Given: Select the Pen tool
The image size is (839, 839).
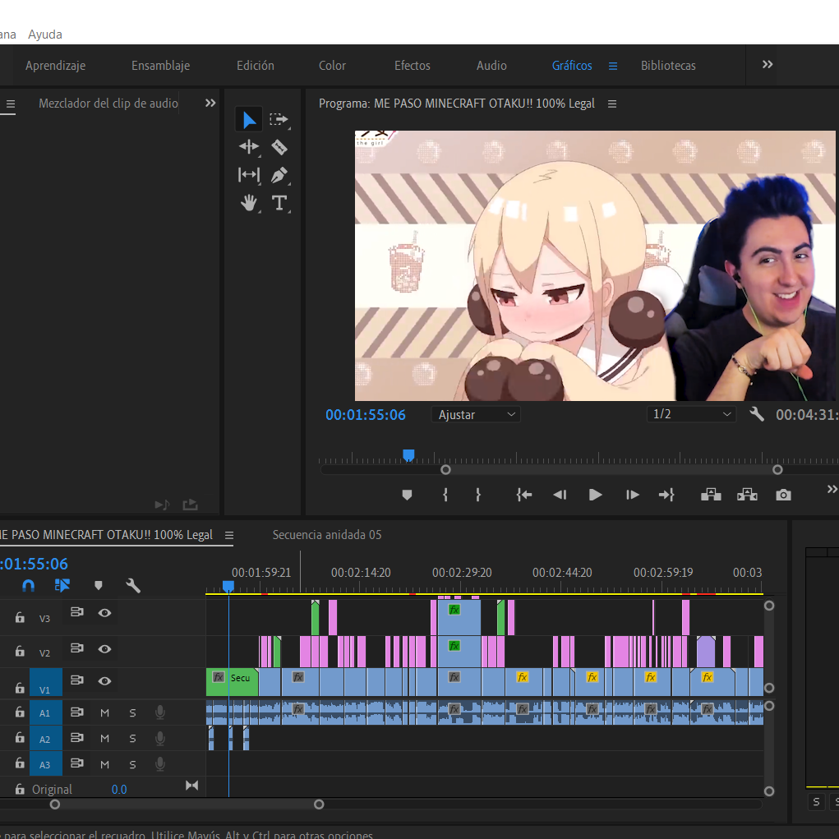Looking at the screenshot, I should coord(279,175).
